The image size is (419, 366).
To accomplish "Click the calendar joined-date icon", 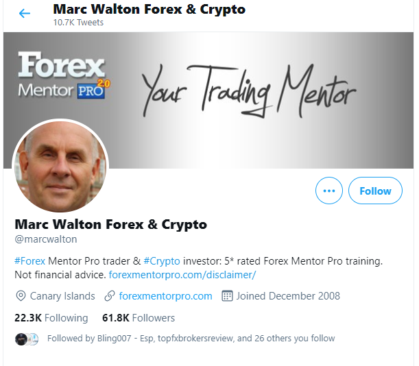I will (227, 296).
